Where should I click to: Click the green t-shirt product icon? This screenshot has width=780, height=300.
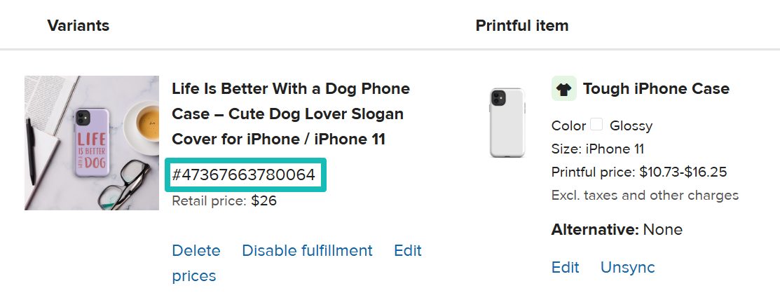point(563,89)
